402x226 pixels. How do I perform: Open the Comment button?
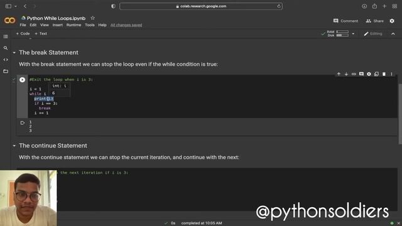345,21
